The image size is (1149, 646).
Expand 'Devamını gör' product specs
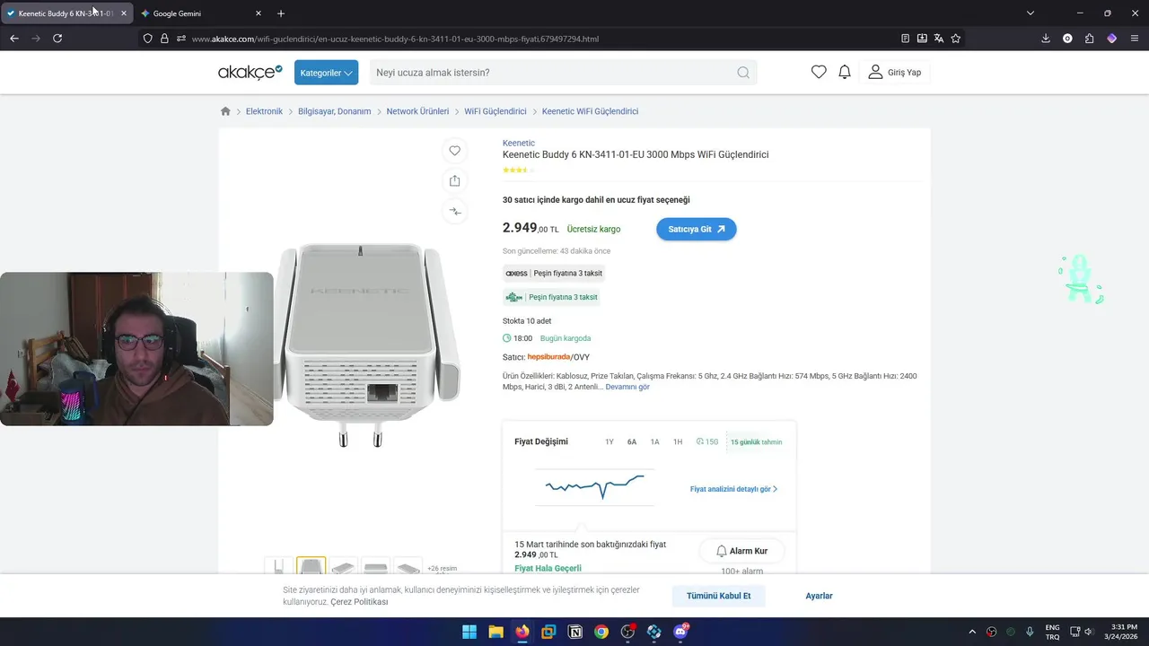(x=627, y=387)
